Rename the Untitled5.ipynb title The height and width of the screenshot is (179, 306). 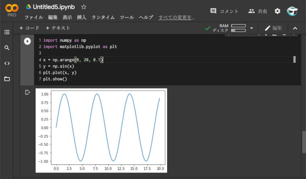54,7
